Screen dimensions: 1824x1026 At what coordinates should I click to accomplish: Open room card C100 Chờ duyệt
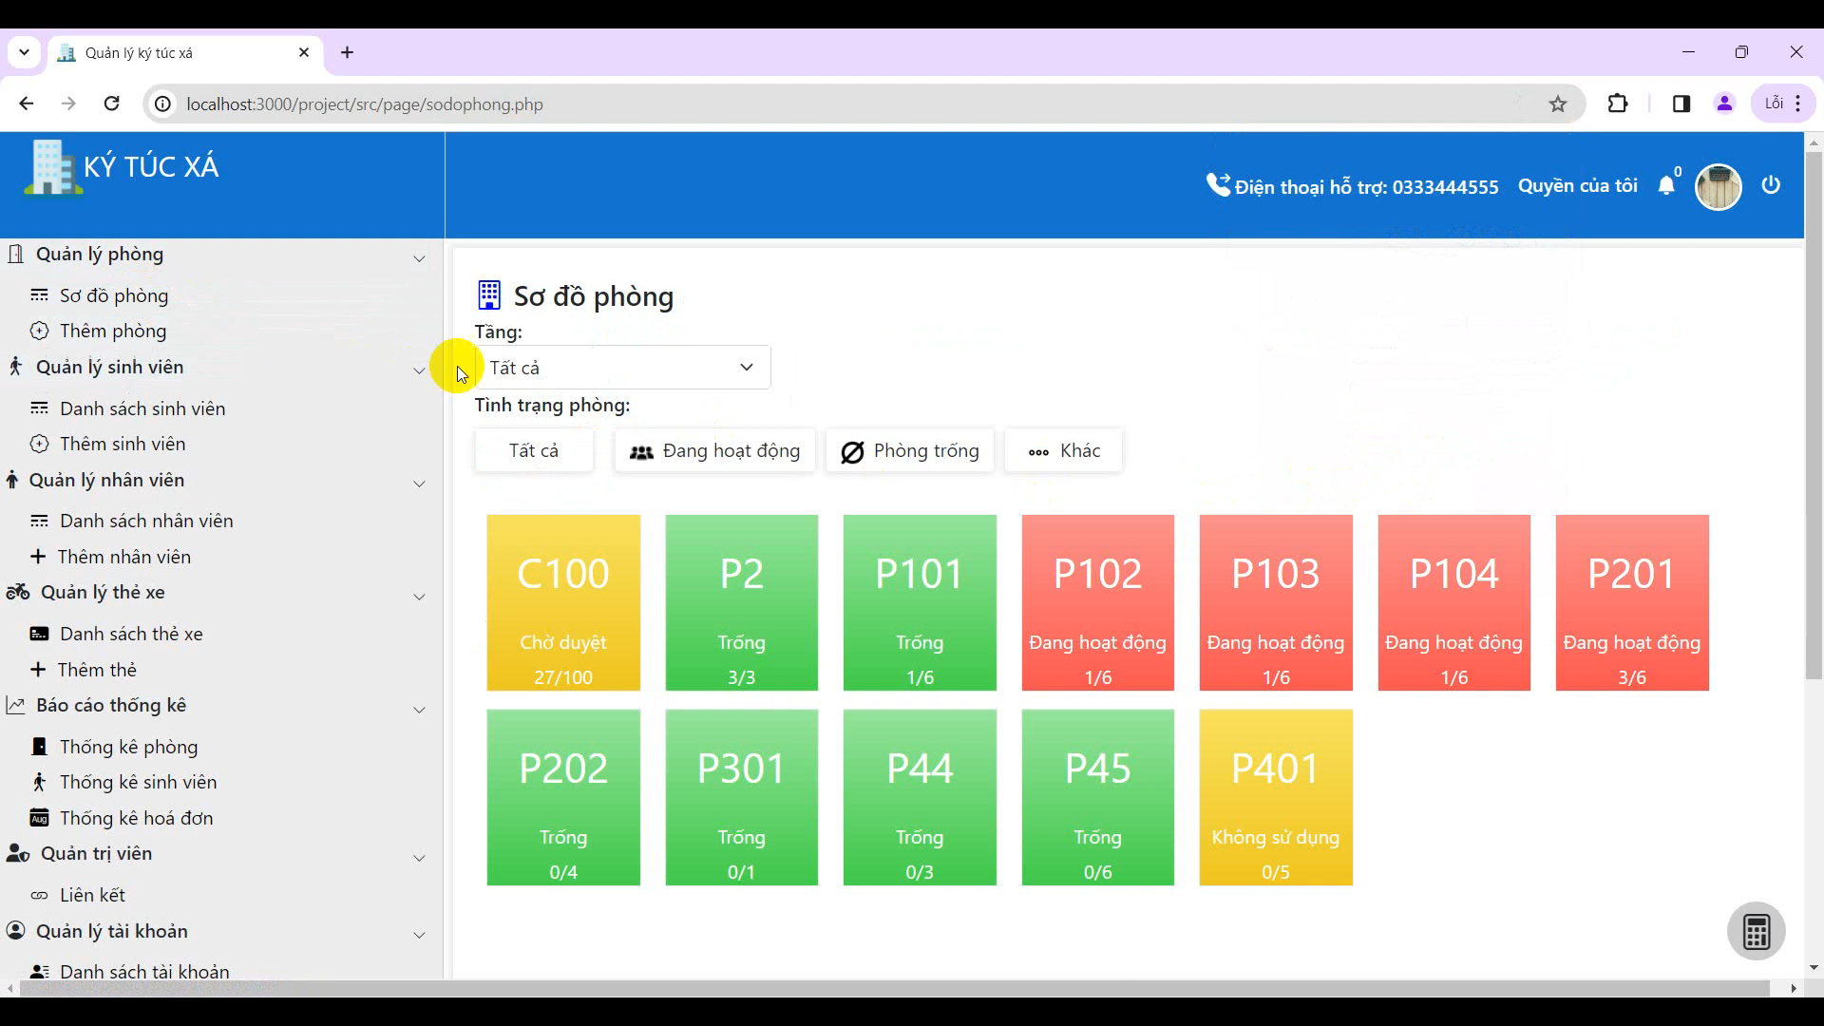point(563,602)
